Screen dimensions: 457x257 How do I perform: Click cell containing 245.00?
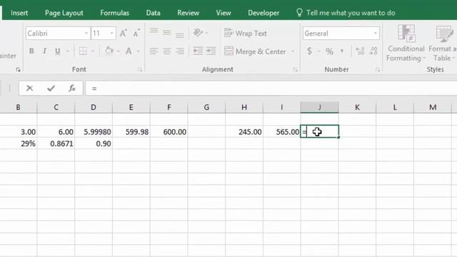point(244,131)
